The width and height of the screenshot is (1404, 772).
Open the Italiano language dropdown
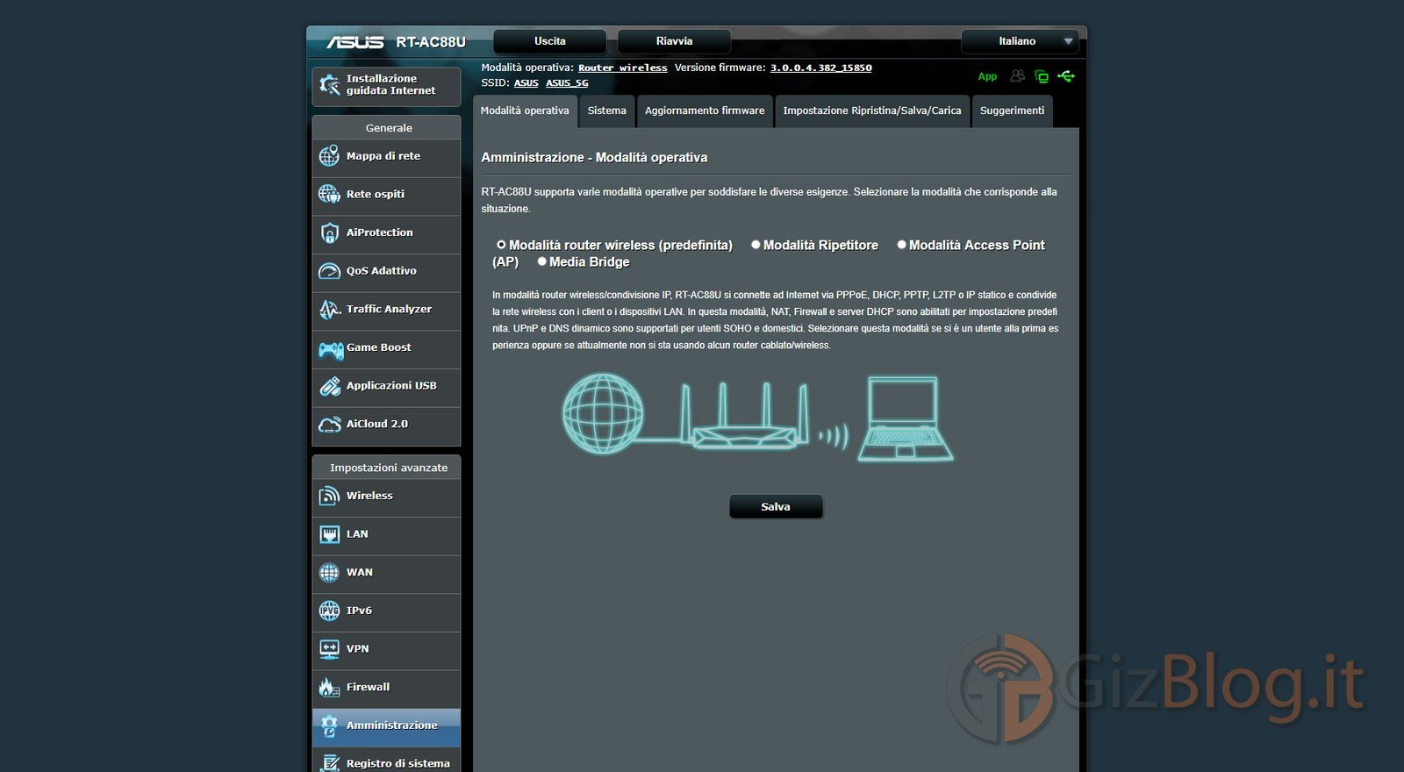pos(1020,41)
